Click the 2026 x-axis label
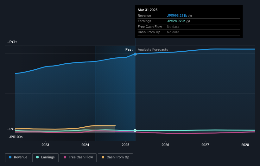 [165, 145]
